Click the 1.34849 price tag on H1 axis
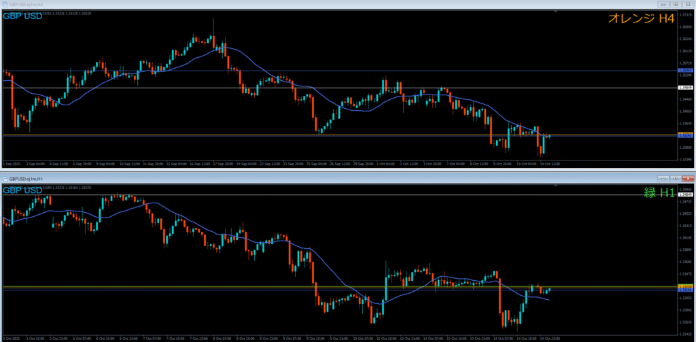The height and width of the screenshot is (342, 696). coord(685,196)
